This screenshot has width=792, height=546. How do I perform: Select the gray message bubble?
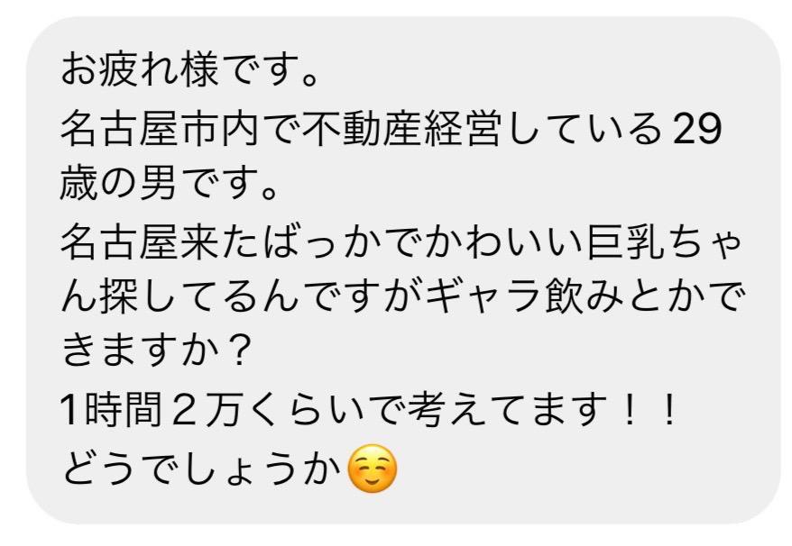pos(402,270)
